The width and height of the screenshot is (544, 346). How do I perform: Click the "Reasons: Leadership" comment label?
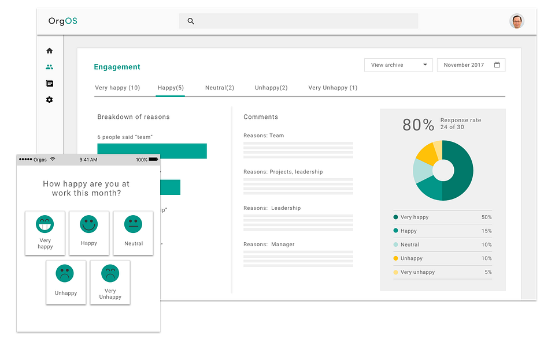272,208
